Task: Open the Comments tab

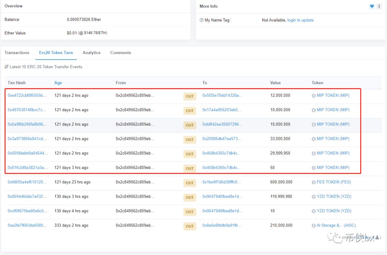Action: tap(120, 53)
